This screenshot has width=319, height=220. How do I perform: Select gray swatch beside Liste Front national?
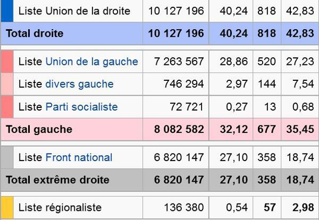(6, 157)
